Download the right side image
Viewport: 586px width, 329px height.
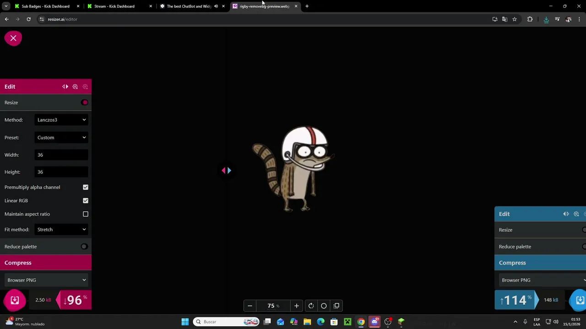pos(580,300)
